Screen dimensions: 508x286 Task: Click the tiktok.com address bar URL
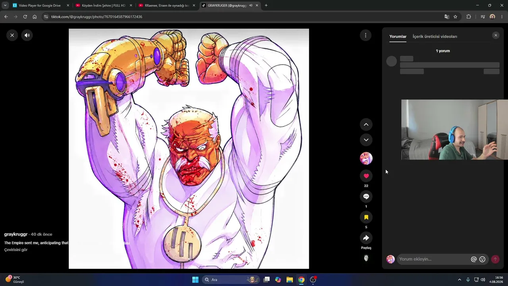96,17
